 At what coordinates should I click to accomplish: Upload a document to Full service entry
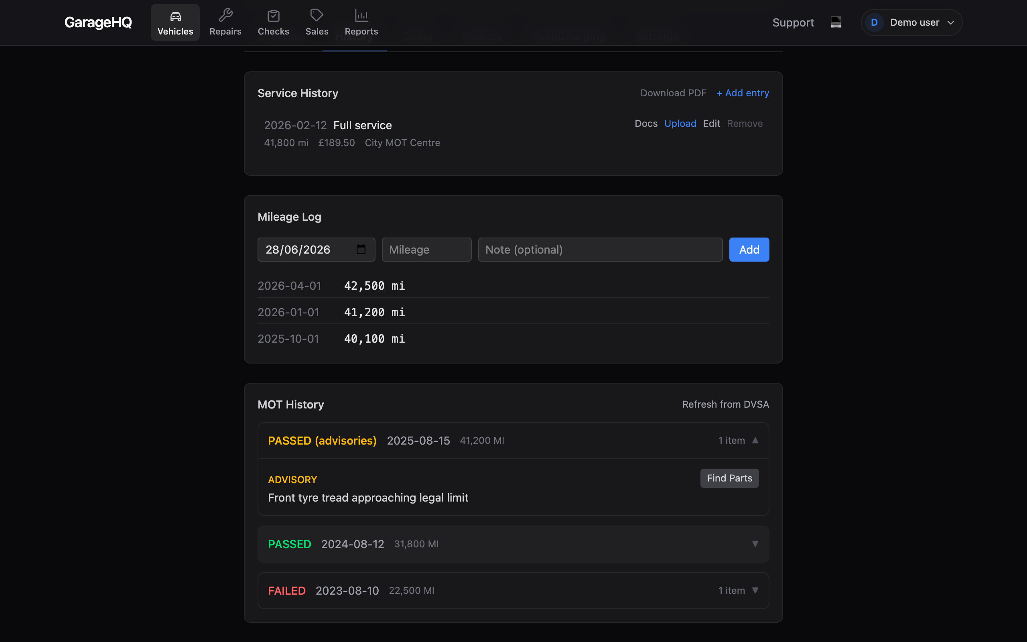[x=680, y=124]
